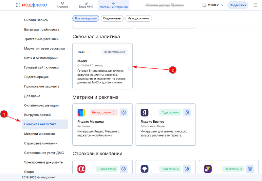Click the purple insurance company logo
The image size is (262, 181).
[208, 169]
